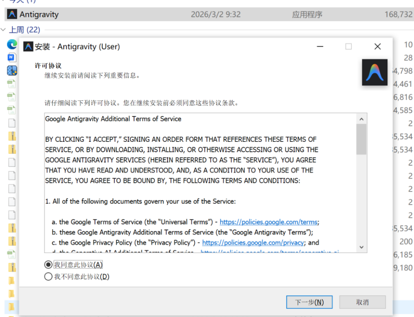This screenshot has height=317, width=414.
Task: Click the size value "168,732"
Action: (399, 14)
